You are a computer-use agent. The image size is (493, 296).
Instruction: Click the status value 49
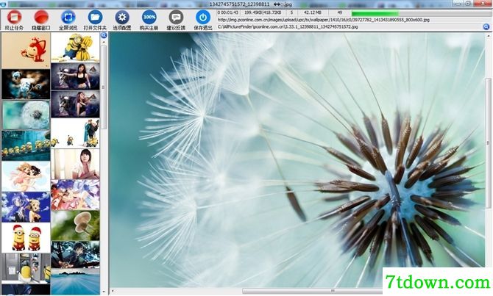point(339,12)
